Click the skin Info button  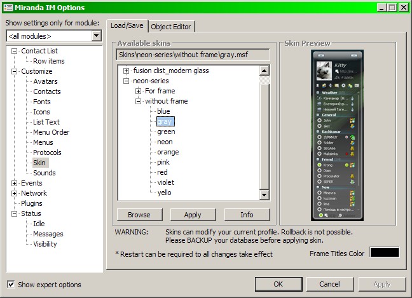click(247, 215)
